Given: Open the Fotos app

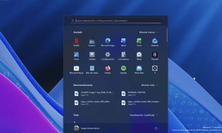Looking at the screenshot, I should coord(76,56).
